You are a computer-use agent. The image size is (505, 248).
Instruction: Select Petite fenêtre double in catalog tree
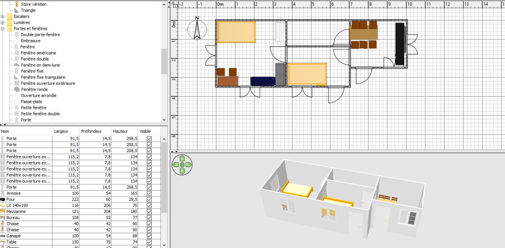coord(40,114)
